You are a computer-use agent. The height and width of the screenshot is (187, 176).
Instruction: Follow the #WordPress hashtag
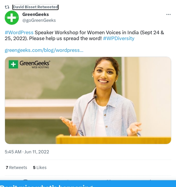[19, 32]
